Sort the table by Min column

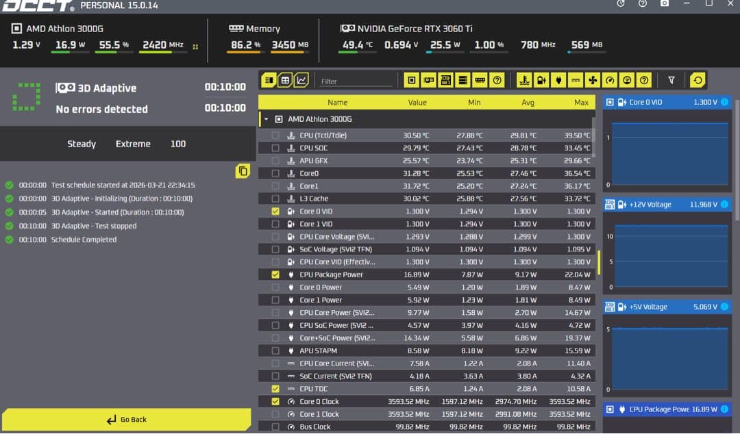[474, 103]
